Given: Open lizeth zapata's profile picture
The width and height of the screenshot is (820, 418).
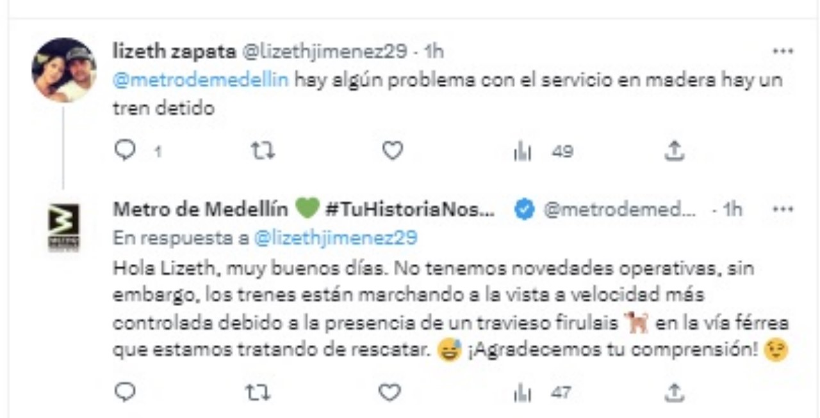Looking at the screenshot, I should pos(63,70).
